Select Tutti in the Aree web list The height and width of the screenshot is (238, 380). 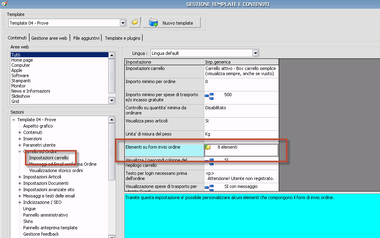59,55
